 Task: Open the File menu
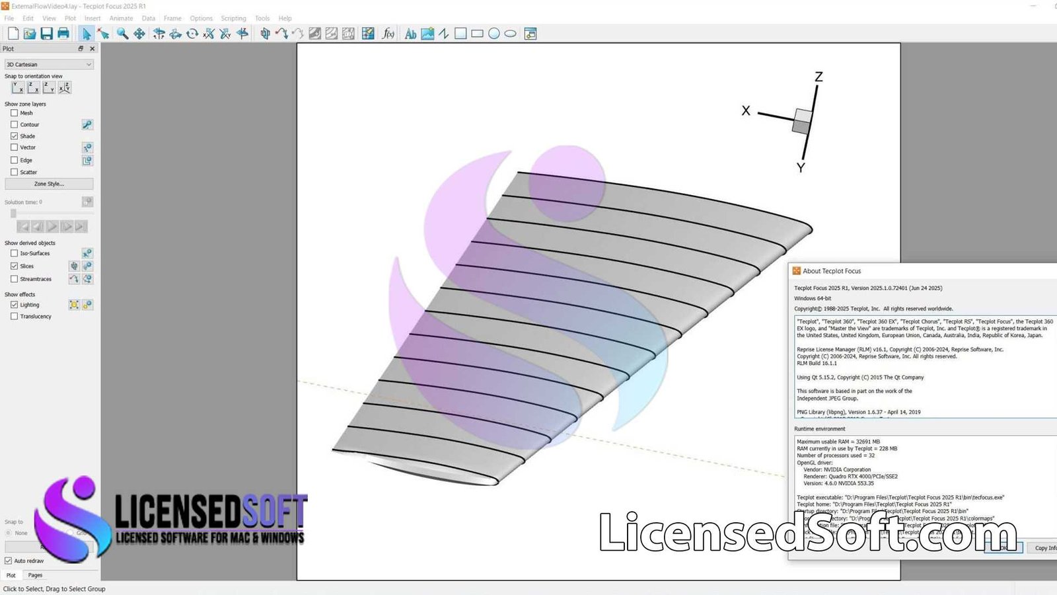(x=9, y=19)
